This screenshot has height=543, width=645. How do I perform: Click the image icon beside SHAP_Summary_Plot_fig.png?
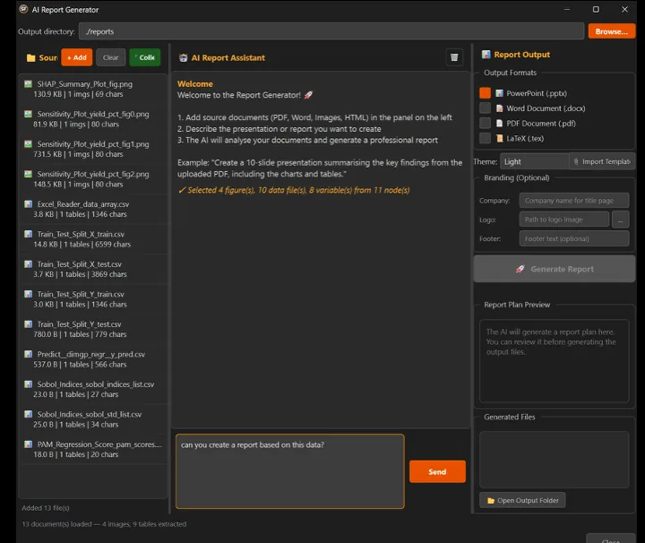pos(28,84)
